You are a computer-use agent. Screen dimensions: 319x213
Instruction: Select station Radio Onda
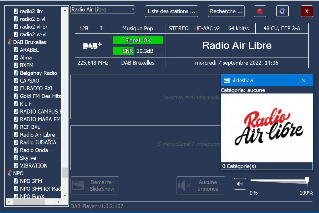[x=34, y=150]
